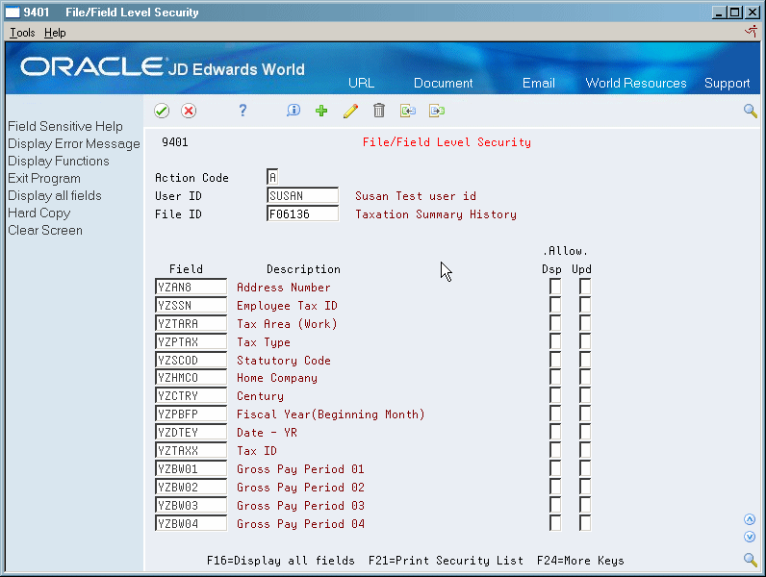Click the scroll up arrow icon
The image size is (766, 577).
(750, 519)
